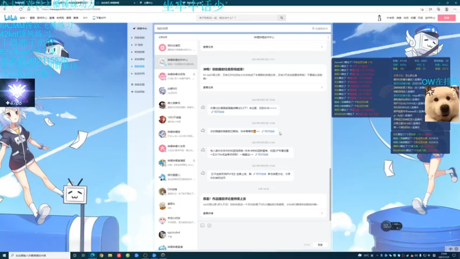This screenshot has width=460, height=259.
Task: Select 收到的赞 in message sidebar
Action: click(x=140, y=52)
